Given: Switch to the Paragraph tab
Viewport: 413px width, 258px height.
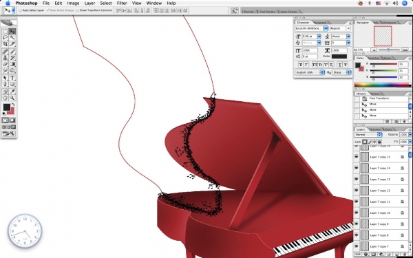Looking at the screenshot, I should pos(320,23).
